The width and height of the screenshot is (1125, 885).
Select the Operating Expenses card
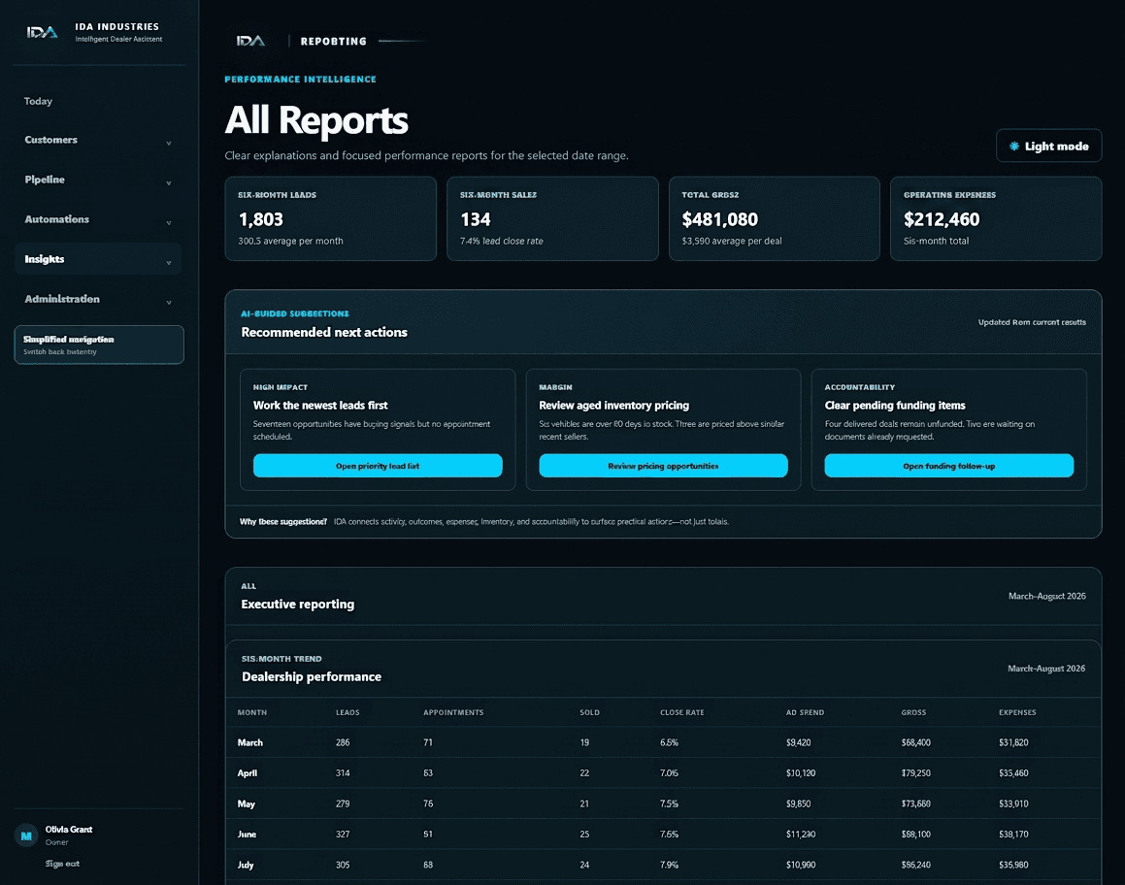pos(996,218)
